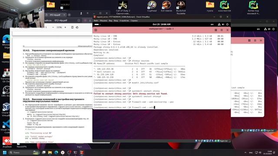Open Microsoft Edge from the taskbar
The height and width of the screenshot is (156, 278).
[x=56, y=153]
